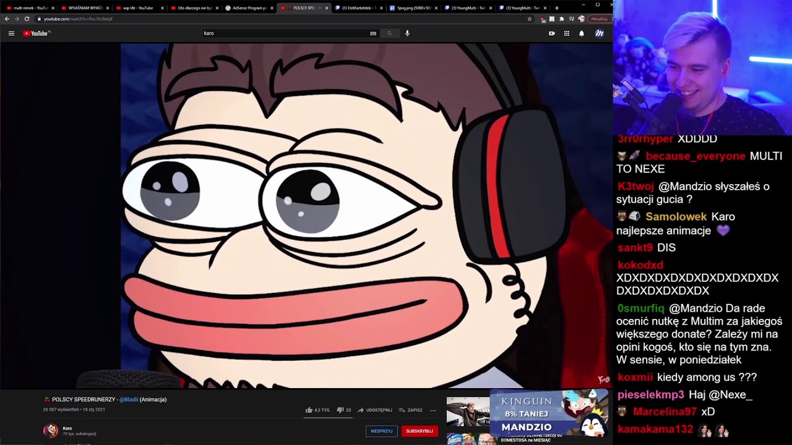The width and height of the screenshot is (792, 445).
Task: Open the notifications bell
Action: [x=582, y=33]
